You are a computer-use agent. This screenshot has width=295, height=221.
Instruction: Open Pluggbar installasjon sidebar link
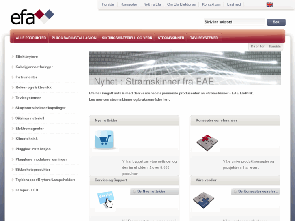click(33, 149)
